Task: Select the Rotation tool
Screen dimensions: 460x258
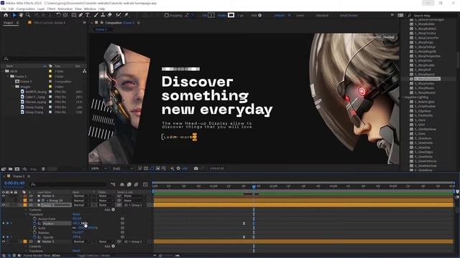Action: [x=58, y=15]
